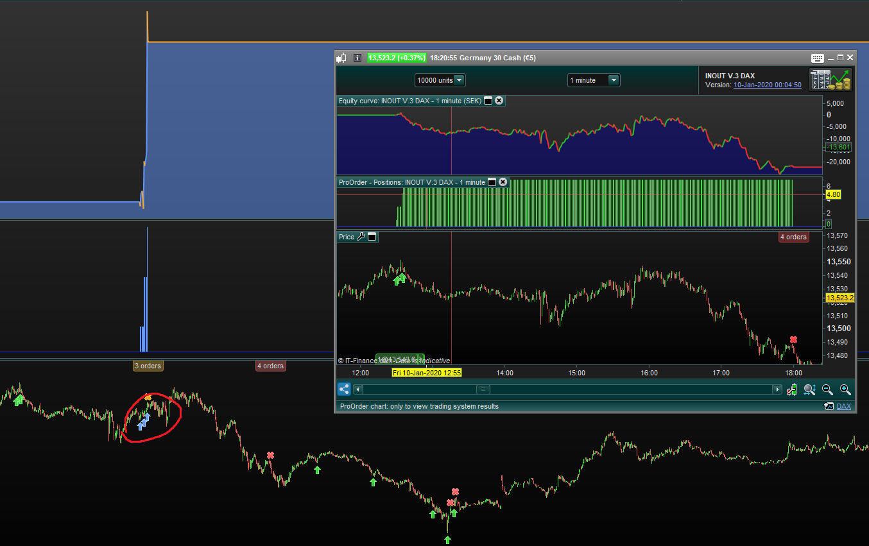Image resolution: width=869 pixels, height=546 pixels.
Task: Click the yellow 4.80 position value label
Action: tap(833, 194)
